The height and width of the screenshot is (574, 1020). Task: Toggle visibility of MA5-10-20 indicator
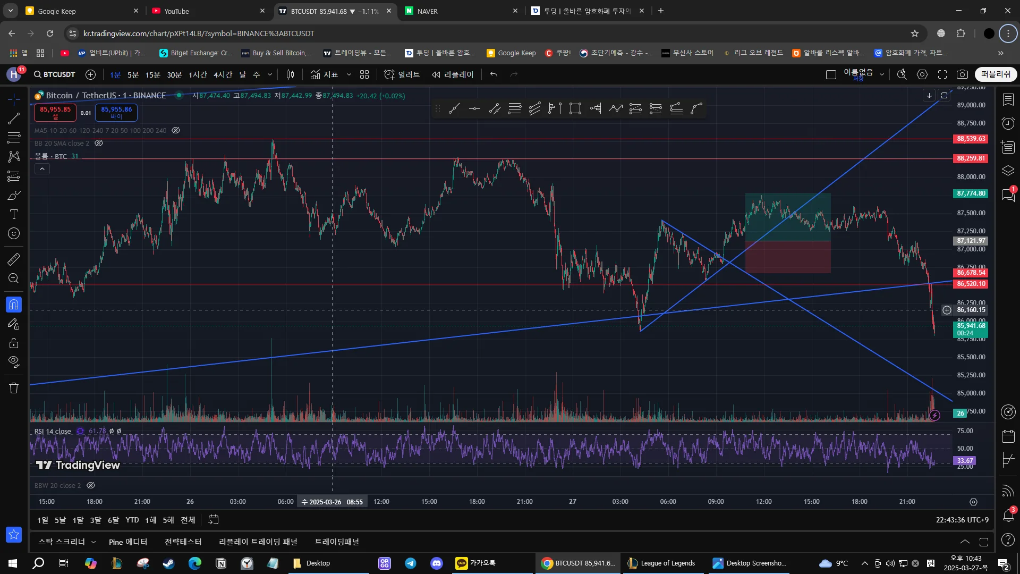176,130
